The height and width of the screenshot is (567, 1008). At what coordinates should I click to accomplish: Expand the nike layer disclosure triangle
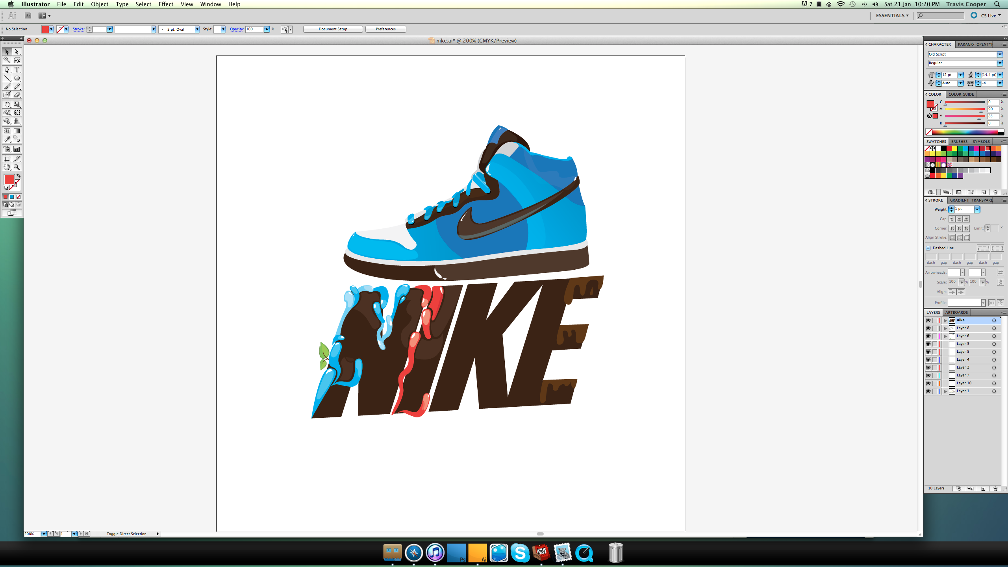click(x=945, y=321)
